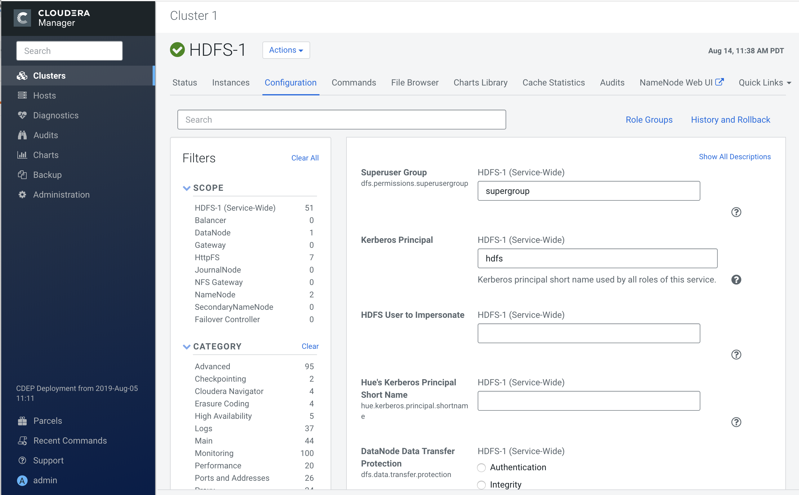Click the Parcels gift box icon
Screen dimensions: 799x495
[x=22, y=421]
